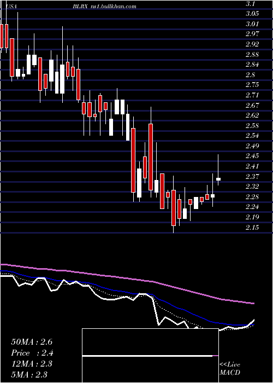This screenshot has width=273, height=383.
Task: Select the 2.15 price axis label
Action: coord(252,228)
